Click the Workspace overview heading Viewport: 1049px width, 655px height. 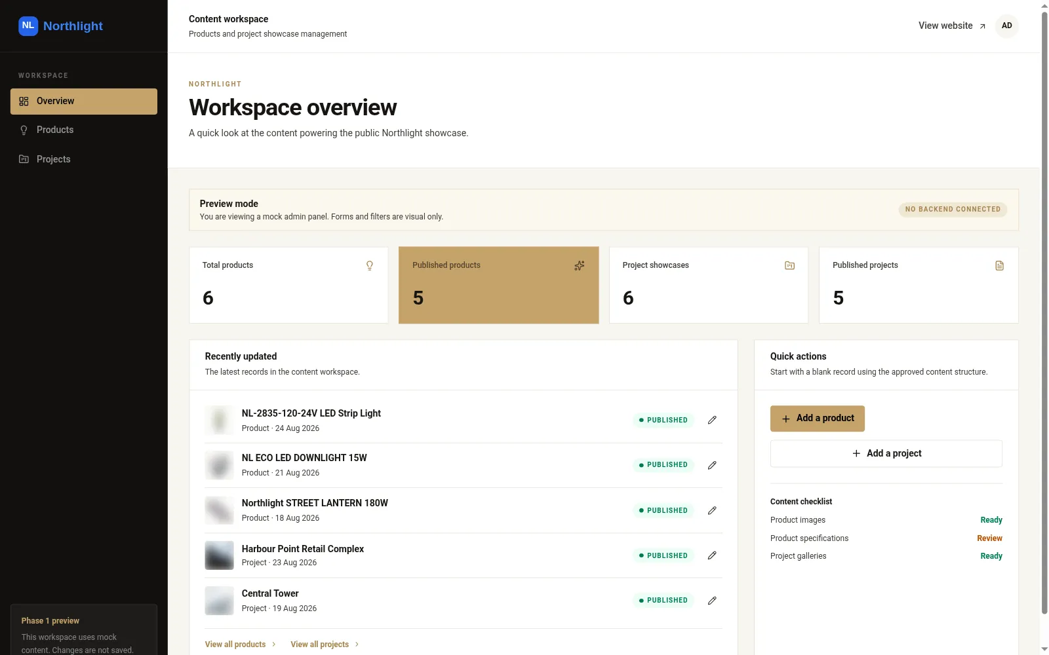point(292,107)
